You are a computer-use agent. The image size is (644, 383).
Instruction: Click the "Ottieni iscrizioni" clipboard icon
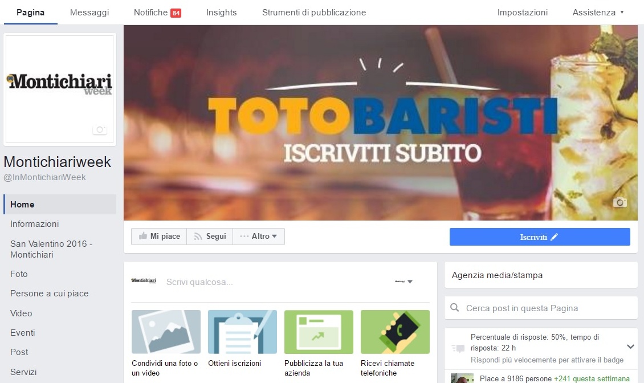242,331
